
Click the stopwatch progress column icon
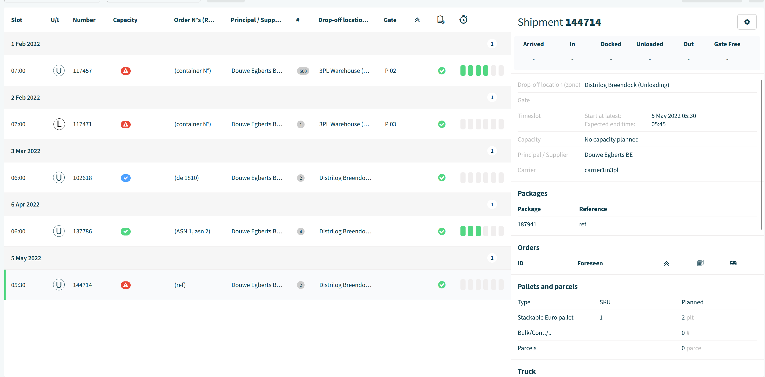coord(463,20)
